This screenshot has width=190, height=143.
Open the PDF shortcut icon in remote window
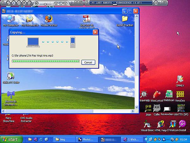(87, 22)
